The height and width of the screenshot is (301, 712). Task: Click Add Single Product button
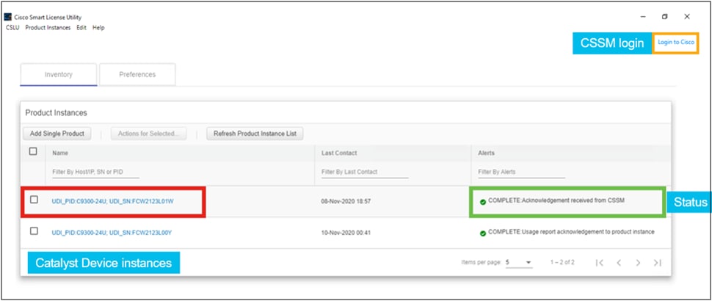[57, 134]
